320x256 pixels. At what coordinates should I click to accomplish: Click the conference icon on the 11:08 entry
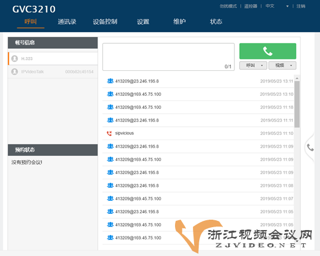(x=110, y=186)
